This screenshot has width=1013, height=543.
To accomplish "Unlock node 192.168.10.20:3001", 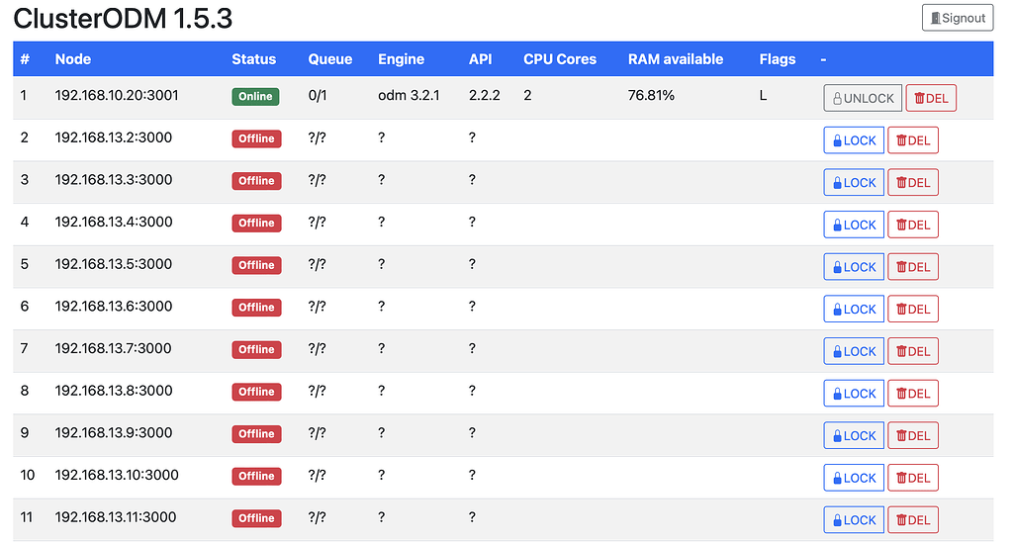I will [863, 98].
